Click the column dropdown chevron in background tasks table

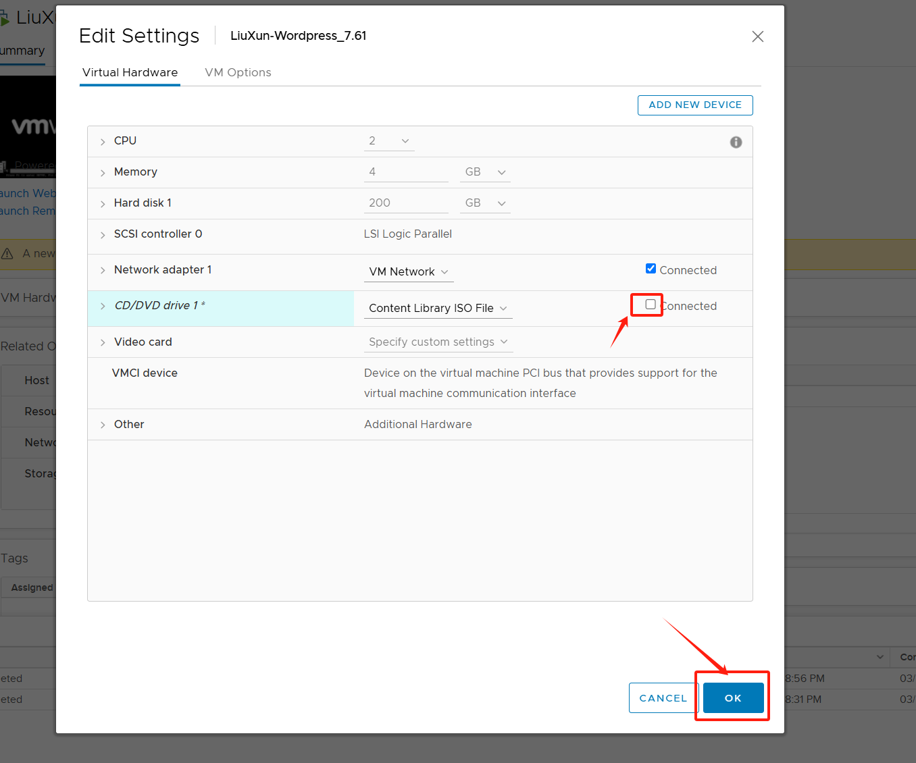point(880,657)
